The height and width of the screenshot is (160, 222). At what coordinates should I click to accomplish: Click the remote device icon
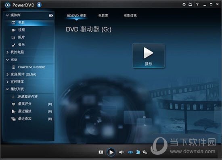[x=13, y=67]
